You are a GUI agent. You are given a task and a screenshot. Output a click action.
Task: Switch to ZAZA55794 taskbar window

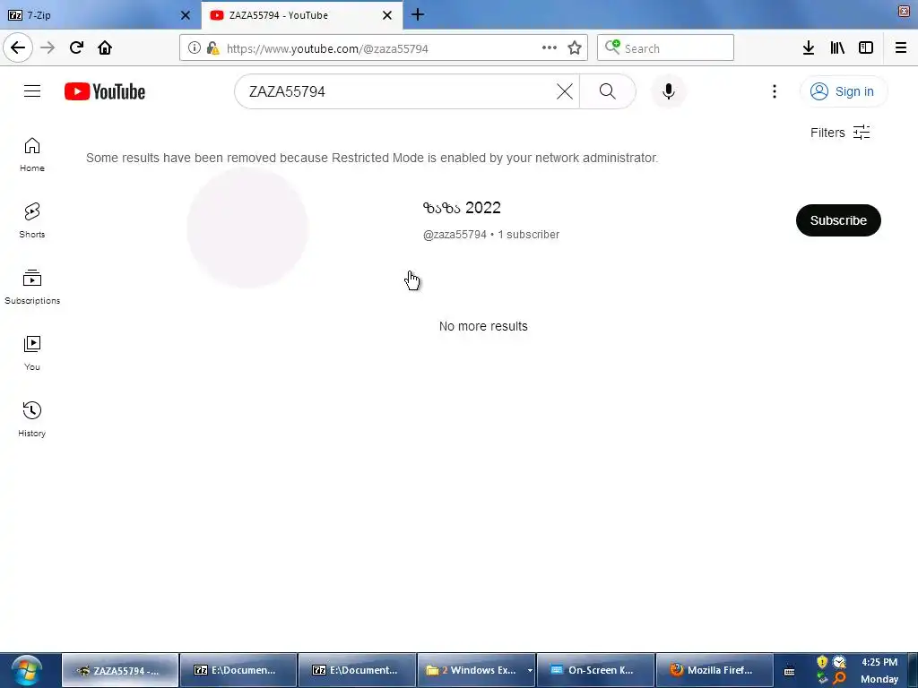[x=120, y=670]
